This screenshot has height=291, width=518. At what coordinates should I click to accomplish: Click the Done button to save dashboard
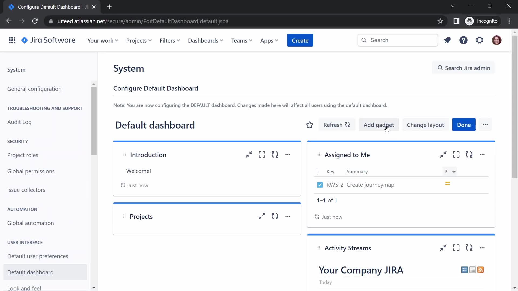tap(464, 125)
